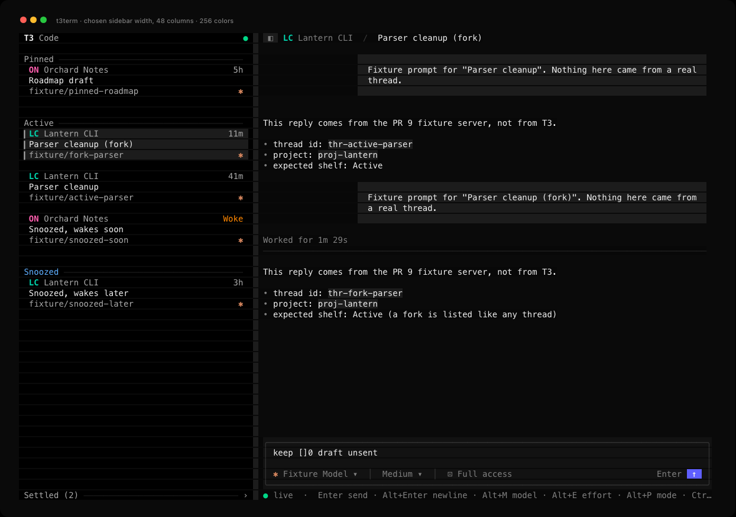Click the green live status dot
Image resolution: width=736 pixels, height=517 pixels.
click(265, 495)
